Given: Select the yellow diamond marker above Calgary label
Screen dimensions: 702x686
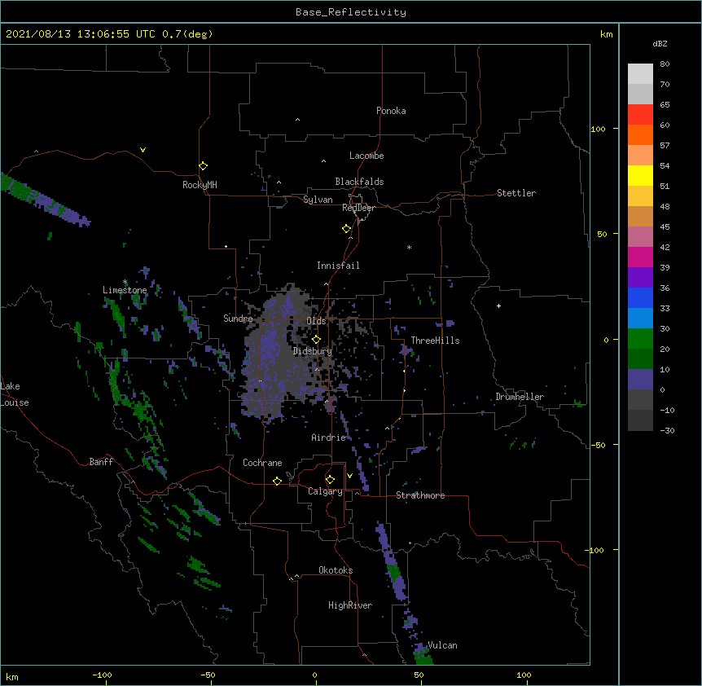Looking at the screenshot, I should click(x=330, y=480).
